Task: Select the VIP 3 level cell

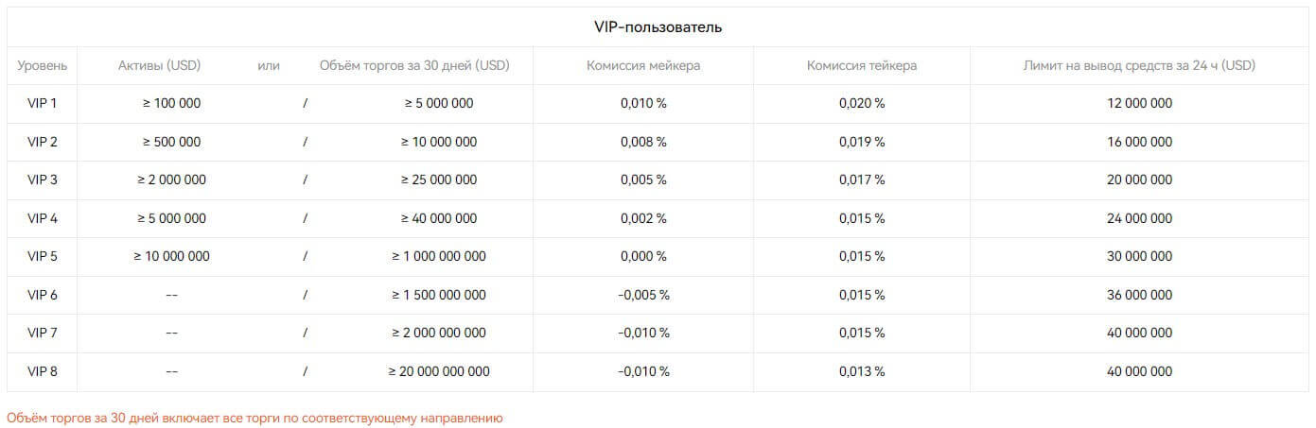Action: tap(43, 180)
